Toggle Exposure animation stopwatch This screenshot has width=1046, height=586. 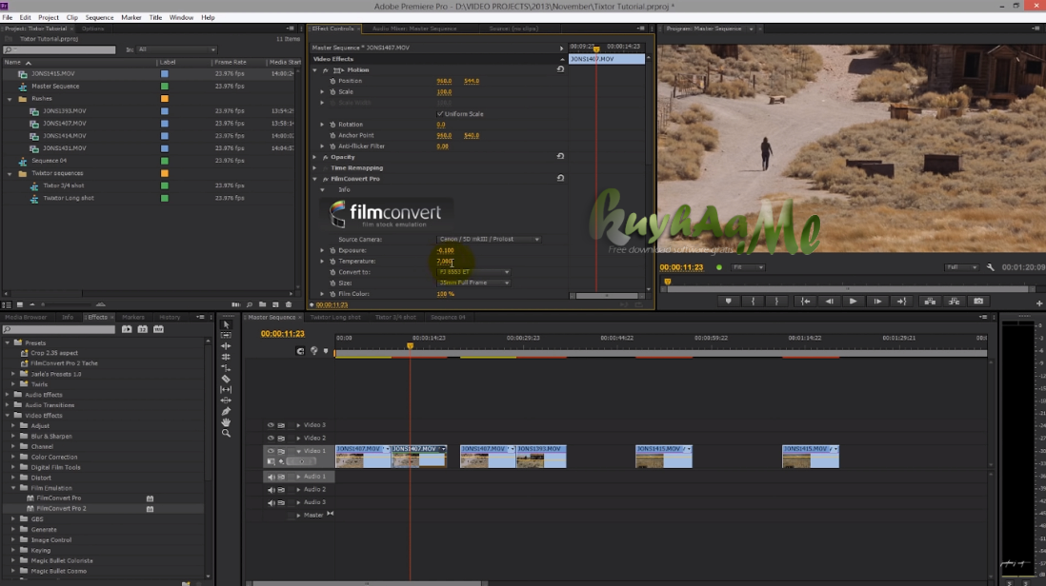(x=332, y=250)
